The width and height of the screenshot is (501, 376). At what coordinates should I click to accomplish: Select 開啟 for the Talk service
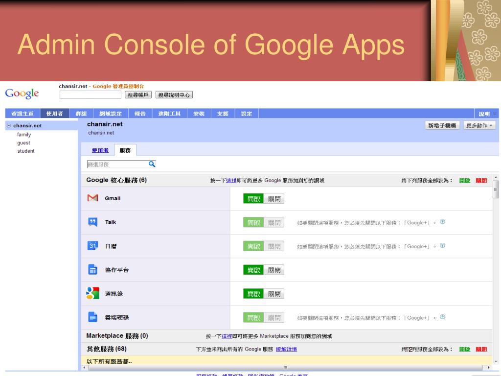pyautogui.click(x=254, y=223)
